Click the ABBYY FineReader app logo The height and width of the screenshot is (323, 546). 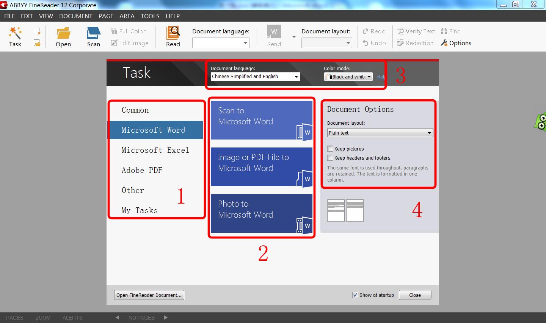pyautogui.click(x=4, y=5)
